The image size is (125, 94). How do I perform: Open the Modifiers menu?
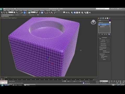point(25,10)
